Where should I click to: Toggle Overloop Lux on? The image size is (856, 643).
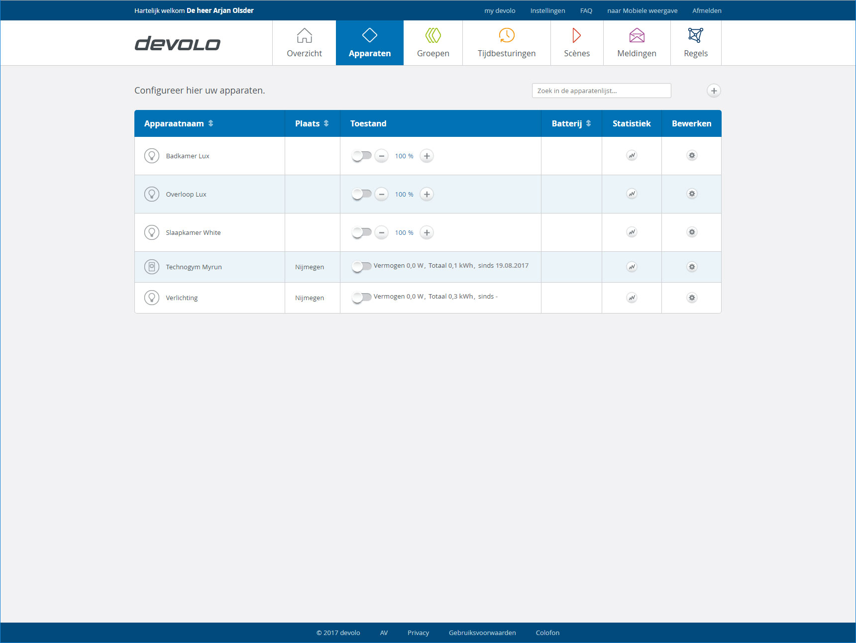[x=361, y=194]
